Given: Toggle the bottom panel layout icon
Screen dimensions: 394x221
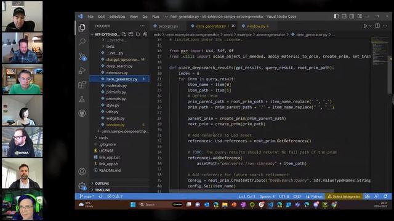Looking at the screenshot, I should [x=344, y=17].
